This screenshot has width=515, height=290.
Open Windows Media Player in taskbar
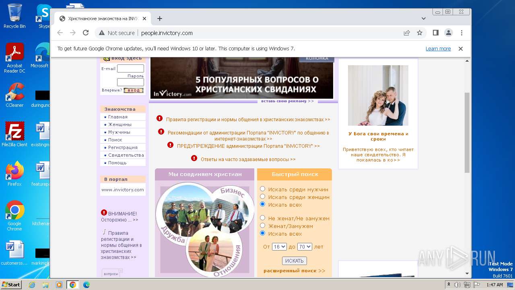[x=59, y=285]
